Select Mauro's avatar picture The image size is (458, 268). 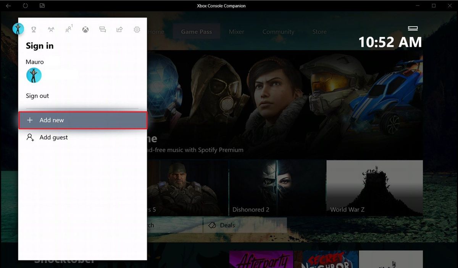(34, 75)
